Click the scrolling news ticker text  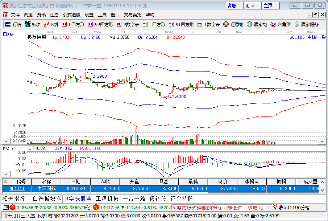[217, 208]
